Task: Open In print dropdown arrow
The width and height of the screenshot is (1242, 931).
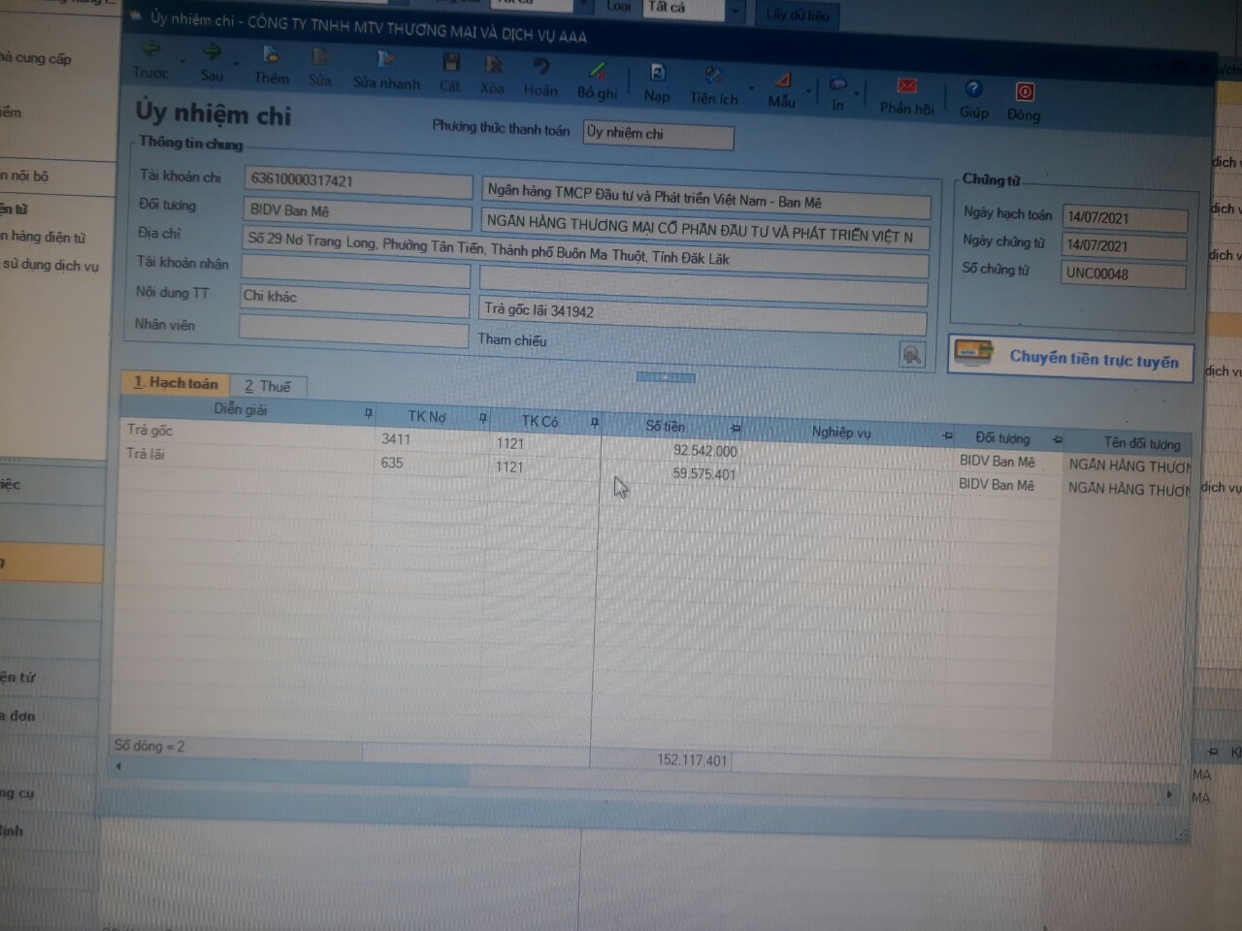Action: click(x=857, y=94)
